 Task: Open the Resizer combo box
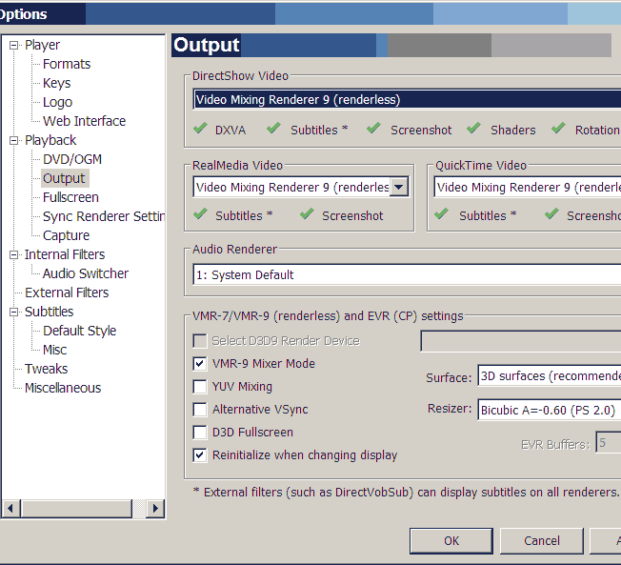pyautogui.click(x=548, y=410)
